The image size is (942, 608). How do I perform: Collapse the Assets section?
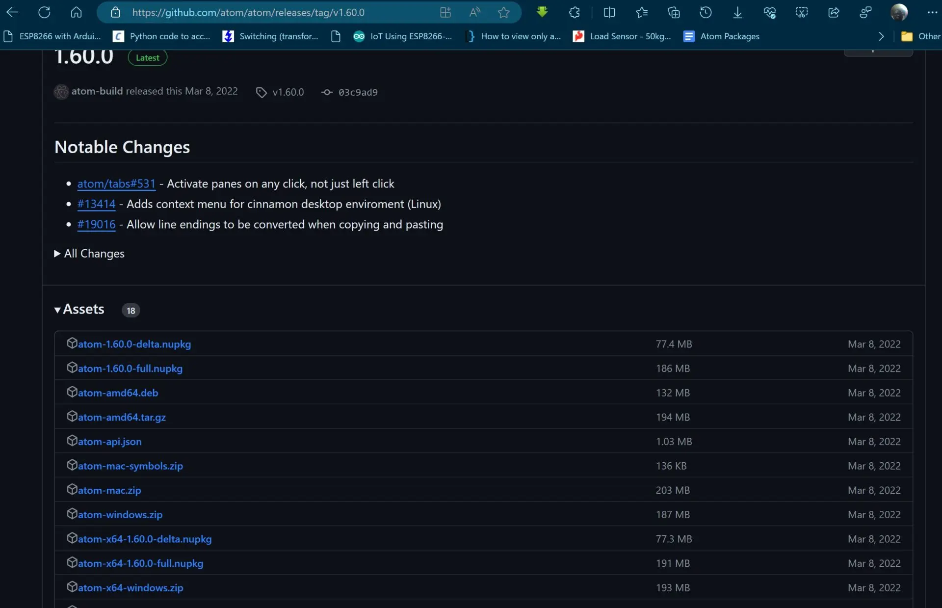coord(79,309)
